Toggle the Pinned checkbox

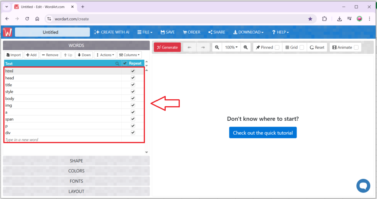277,47
